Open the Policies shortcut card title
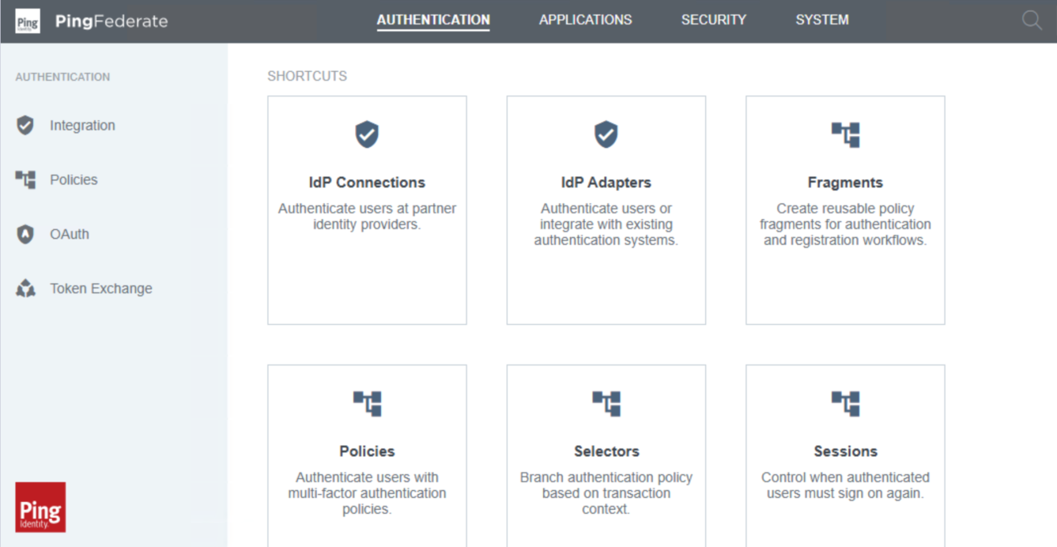The width and height of the screenshot is (1057, 547). [x=367, y=451]
